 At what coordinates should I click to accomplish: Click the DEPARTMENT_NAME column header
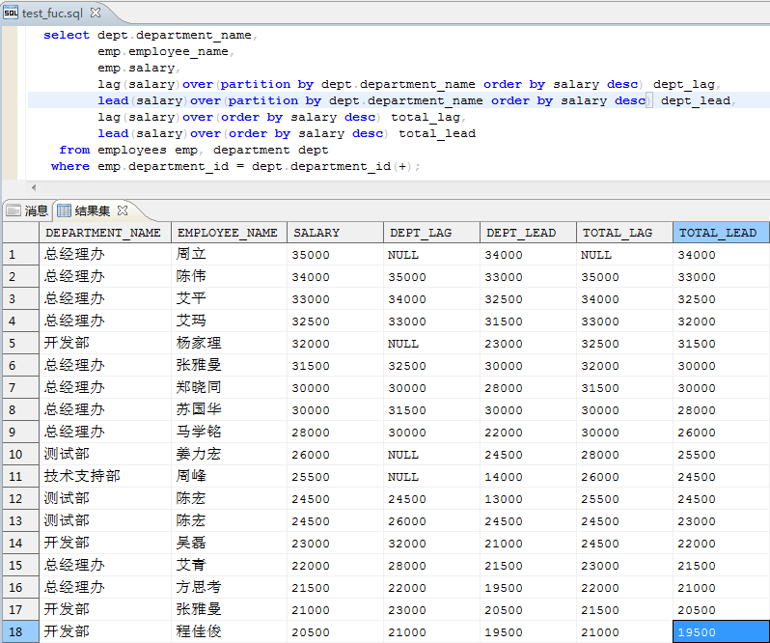(104, 233)
